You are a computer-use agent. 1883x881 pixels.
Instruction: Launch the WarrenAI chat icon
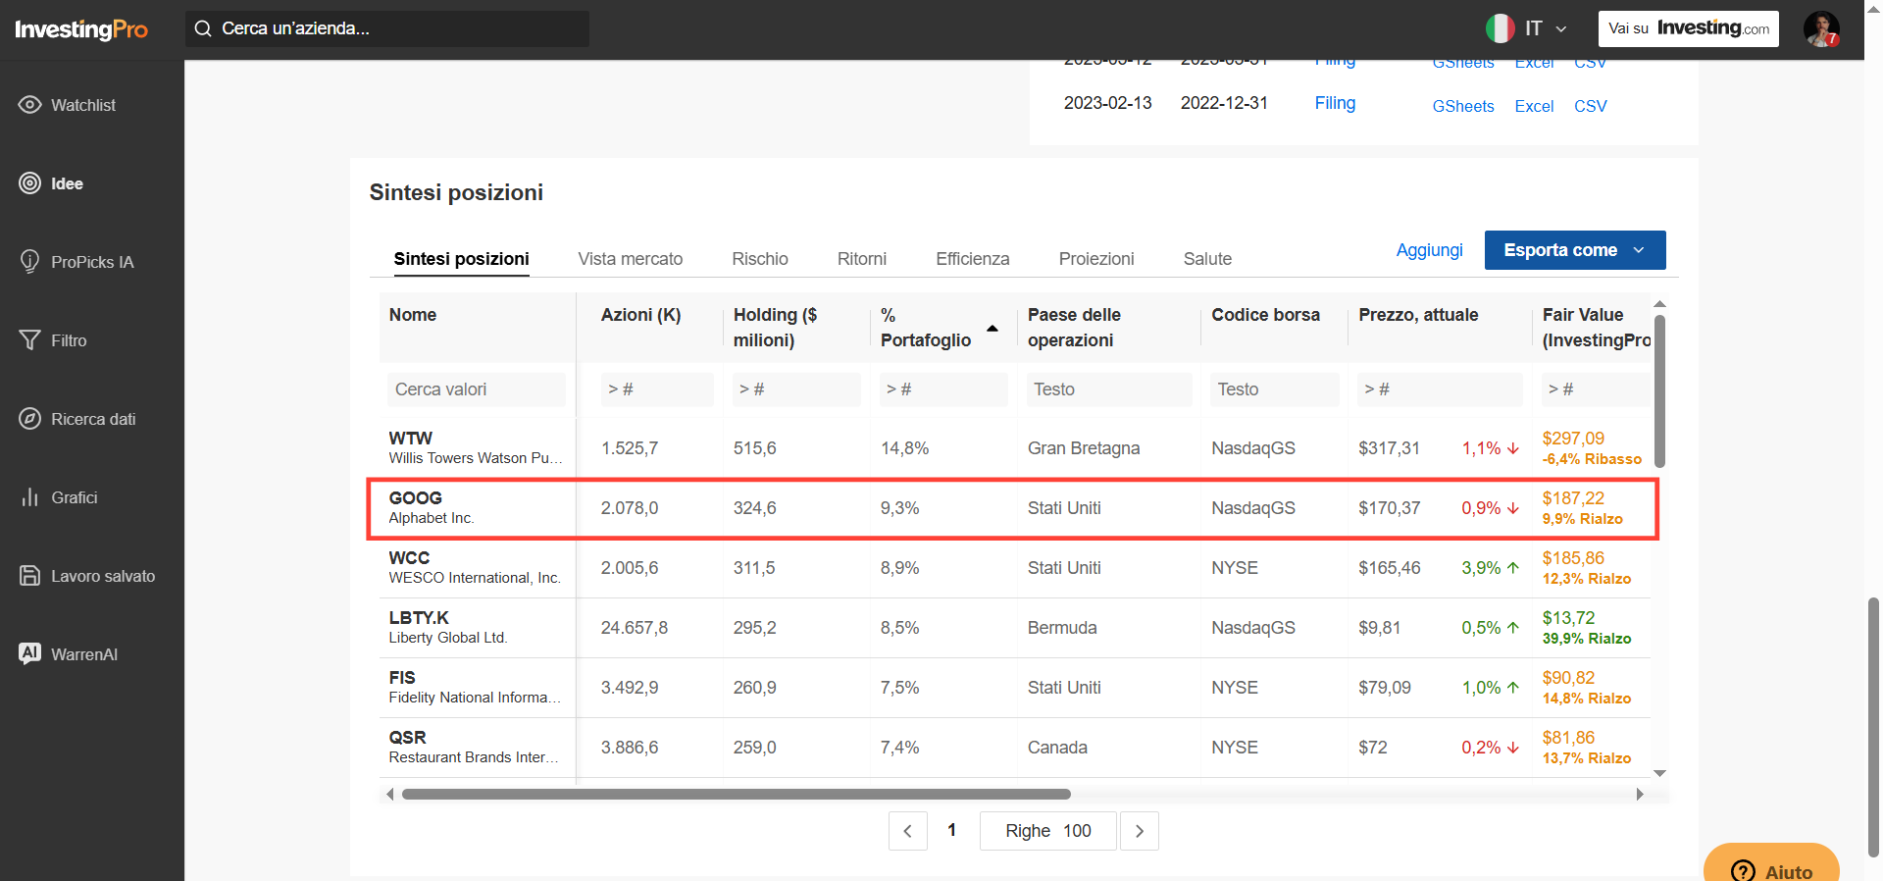point(30,653)
